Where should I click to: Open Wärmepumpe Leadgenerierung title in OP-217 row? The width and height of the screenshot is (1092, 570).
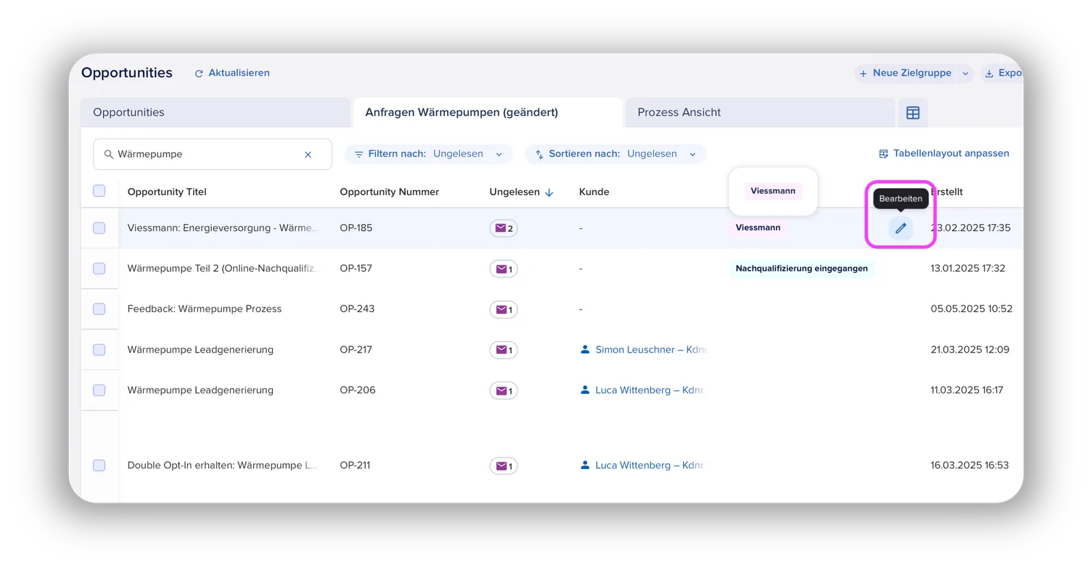point(200,350)
